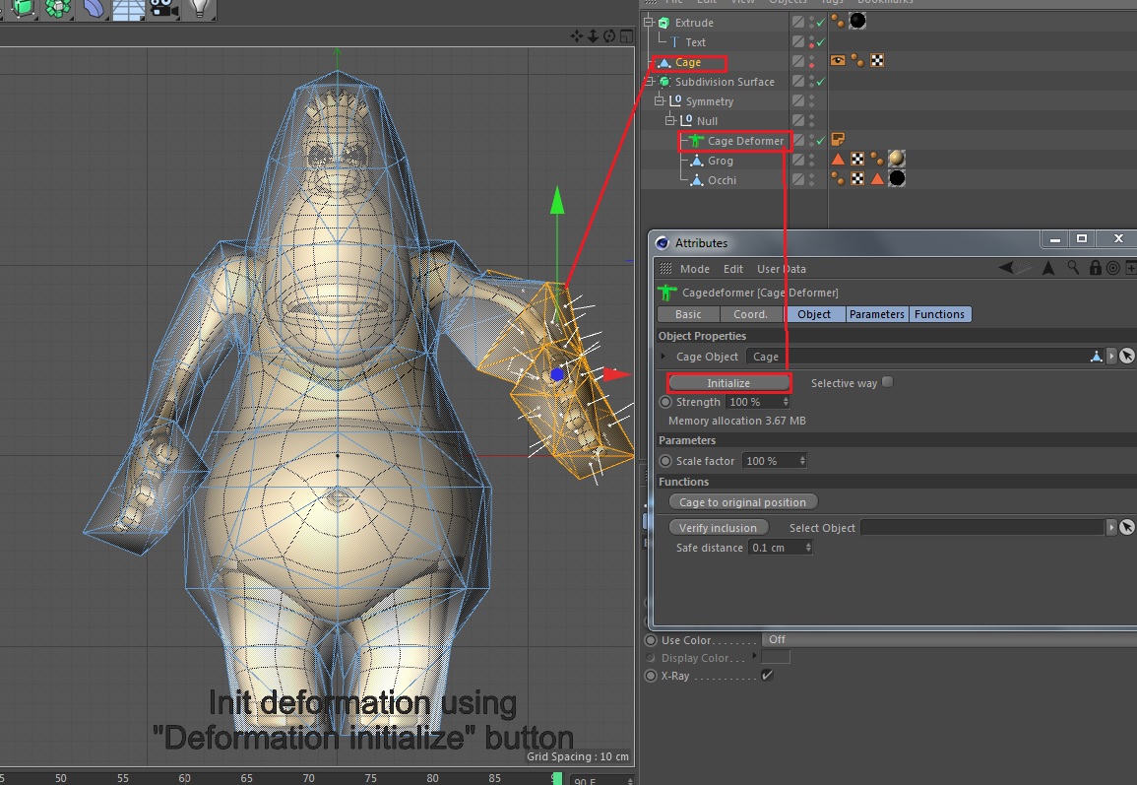Enable the Selective way checkbox
Screen dimensions: 1137x785
(x=887, y=381)
